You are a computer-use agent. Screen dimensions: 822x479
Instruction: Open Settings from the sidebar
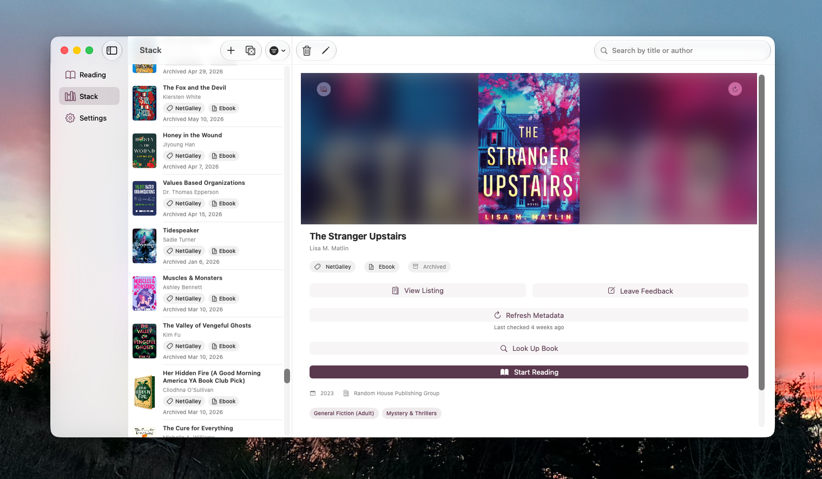click(x=89, y=118)
